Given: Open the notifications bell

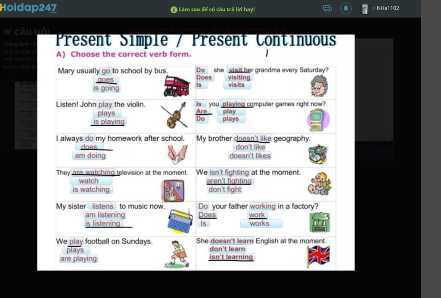Looking at the screenshot, I should coord(346,9).
